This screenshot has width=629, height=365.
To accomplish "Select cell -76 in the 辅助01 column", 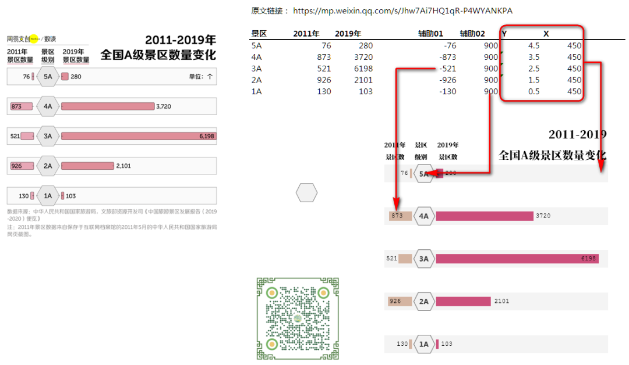I will point(450,45).
